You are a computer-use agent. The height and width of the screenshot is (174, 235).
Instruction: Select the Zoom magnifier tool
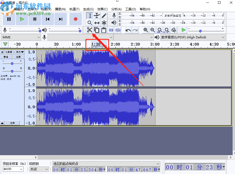[90, 23]
